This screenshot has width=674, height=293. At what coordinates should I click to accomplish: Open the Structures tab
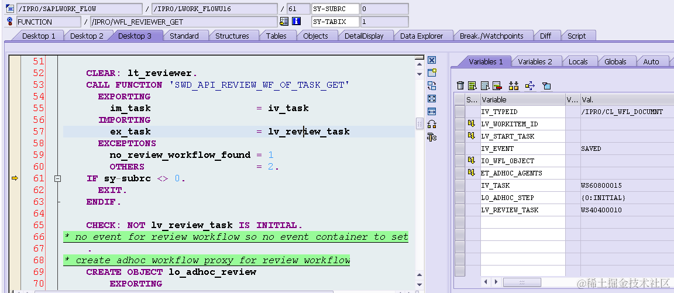pos(232,36)
